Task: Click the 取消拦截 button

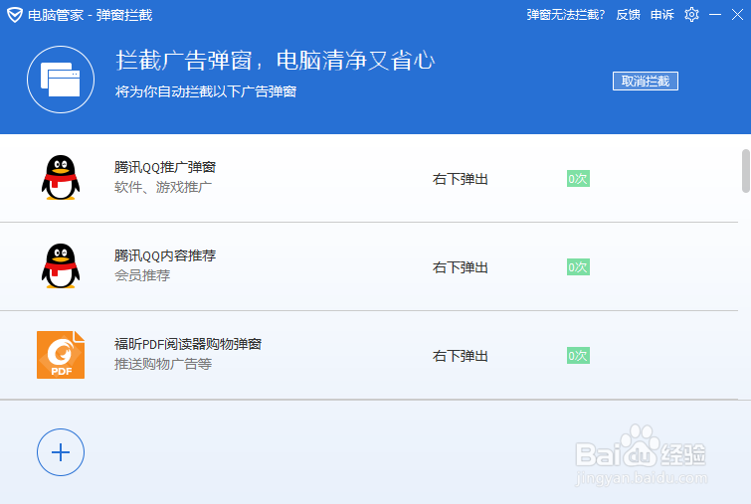Action: click(x=646, y=81)
